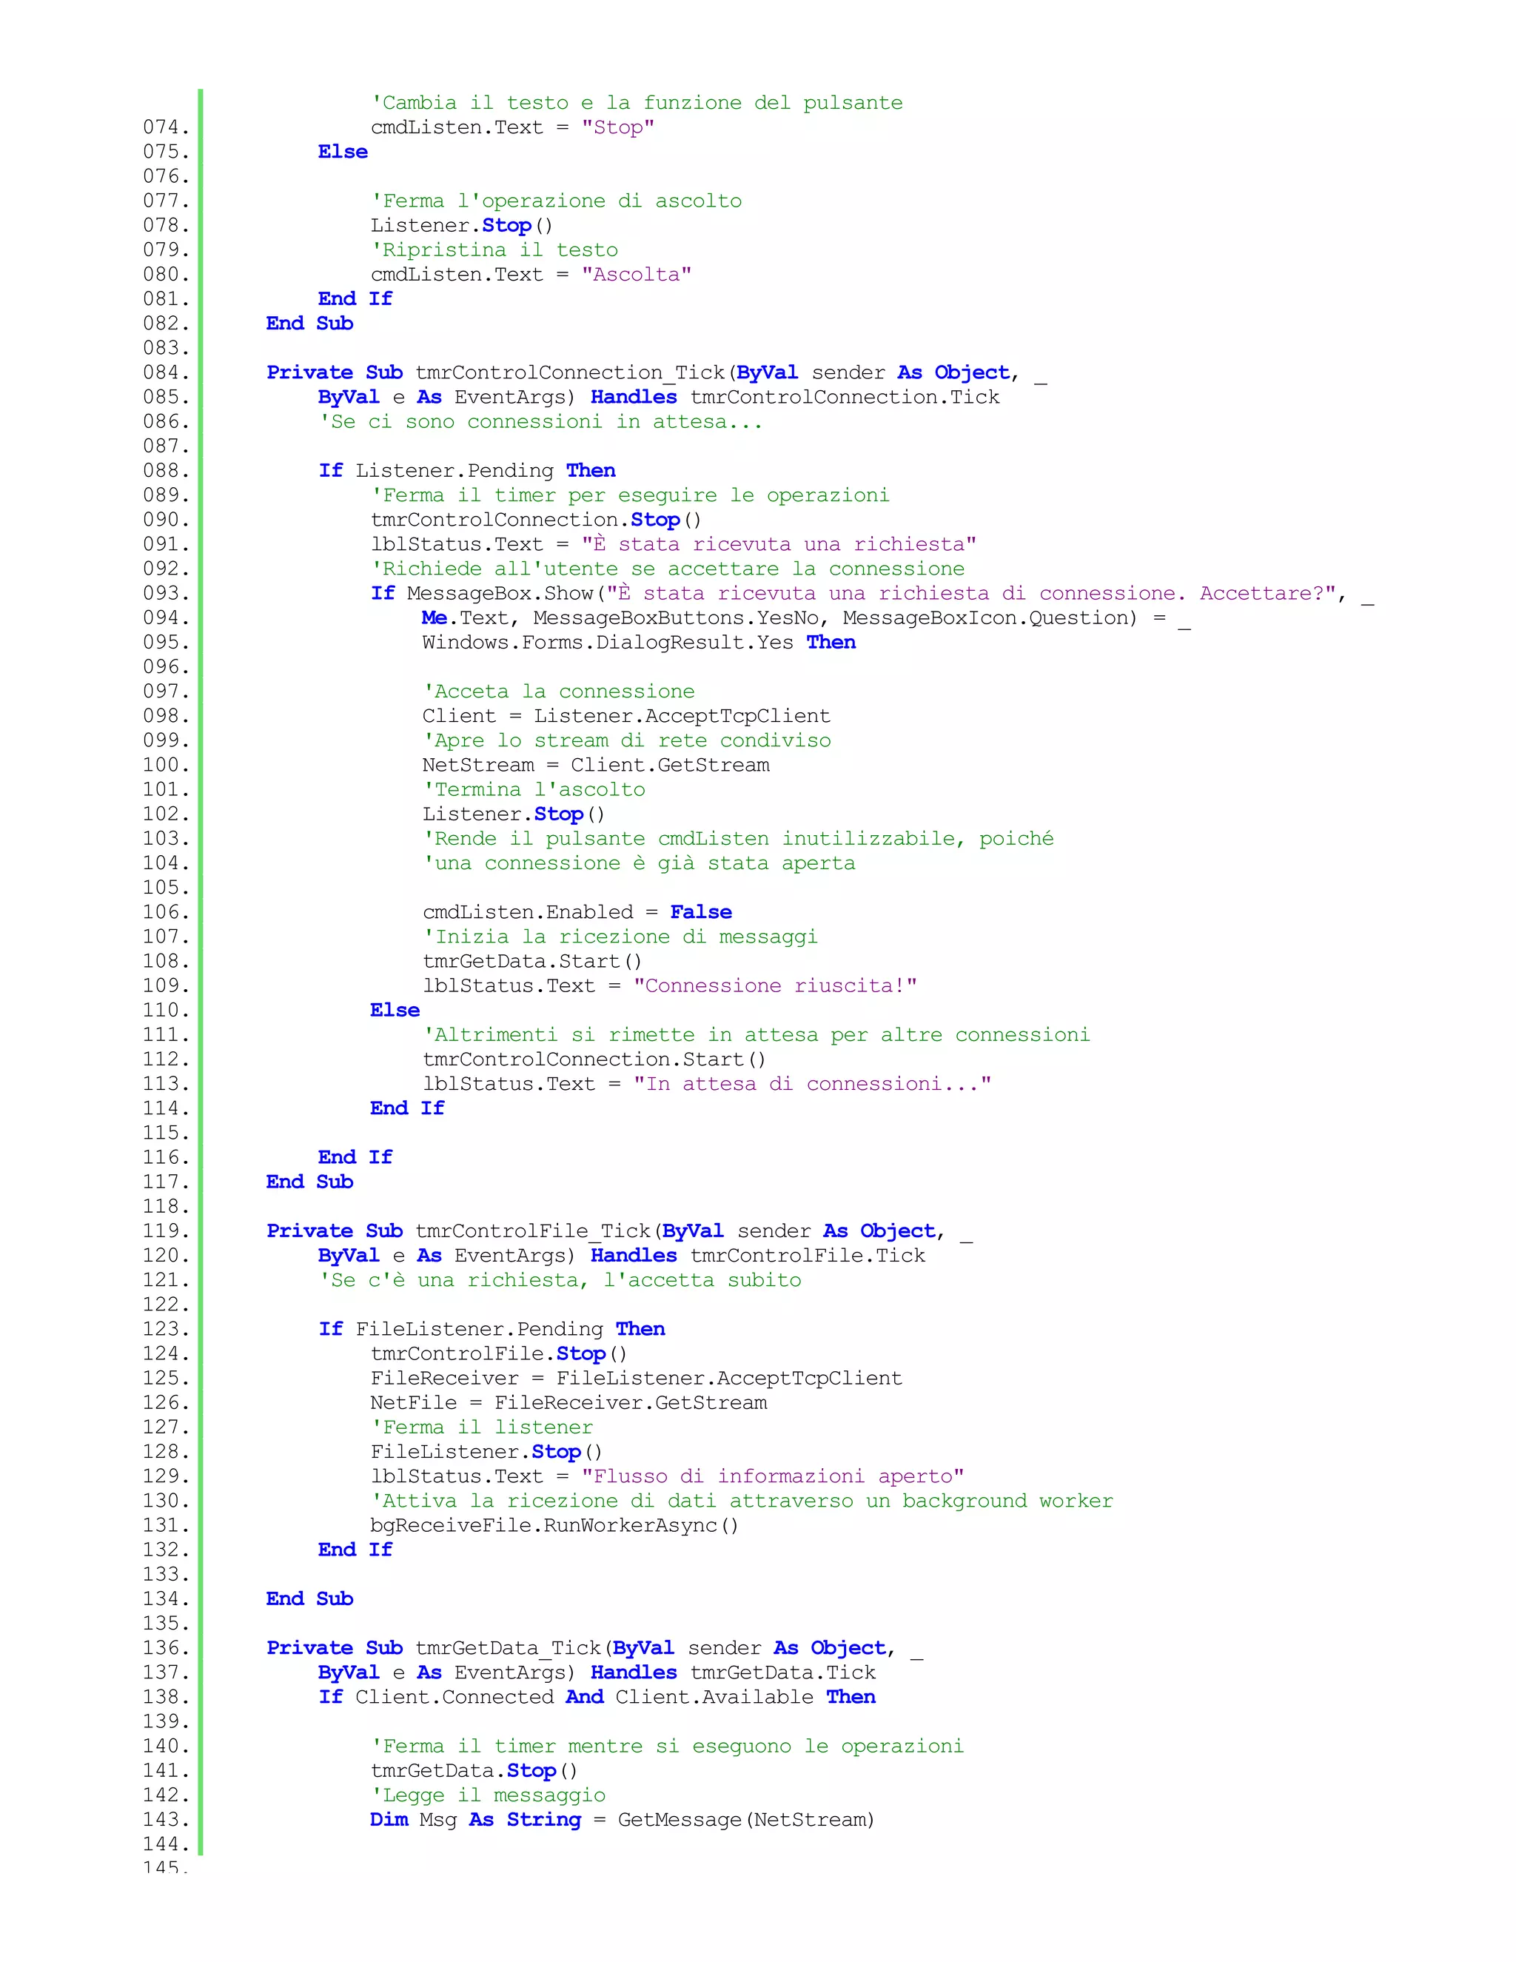Click the "Ascolta" string on line 080
Viewport: 1516px width, 1962px height.
pos(636,275)
